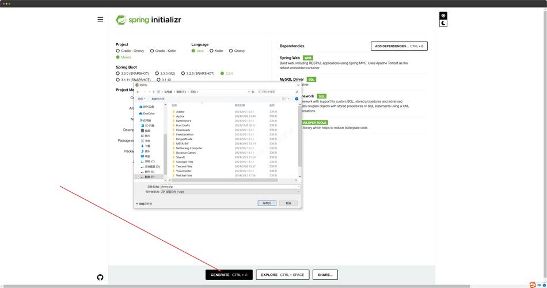The width and height of the screenshot is (547, 288).
Task: Open help via the blue question mark icon
Action: point(297,99)
